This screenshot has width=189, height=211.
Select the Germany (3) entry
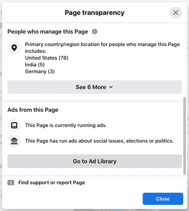tap(40, 71)
